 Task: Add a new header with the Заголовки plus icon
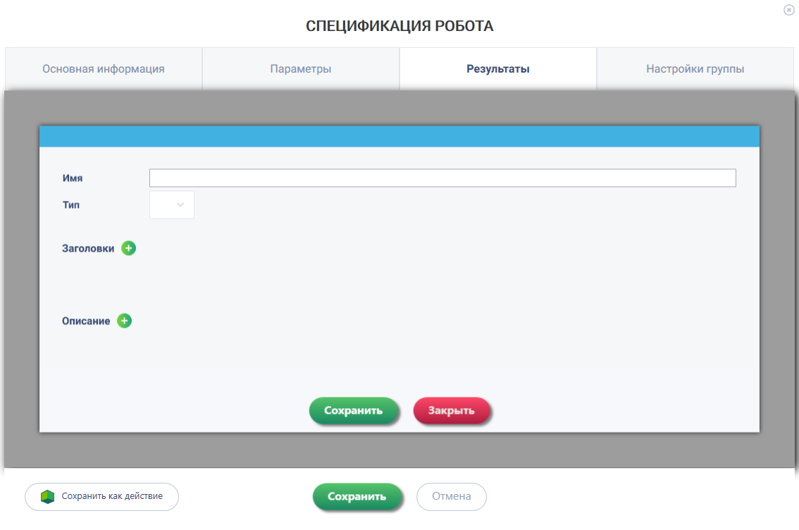click(128, 248)
